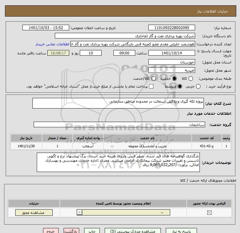Click the تعداد / مقدار column header
The image size is (240, 233).
(57, 138)
